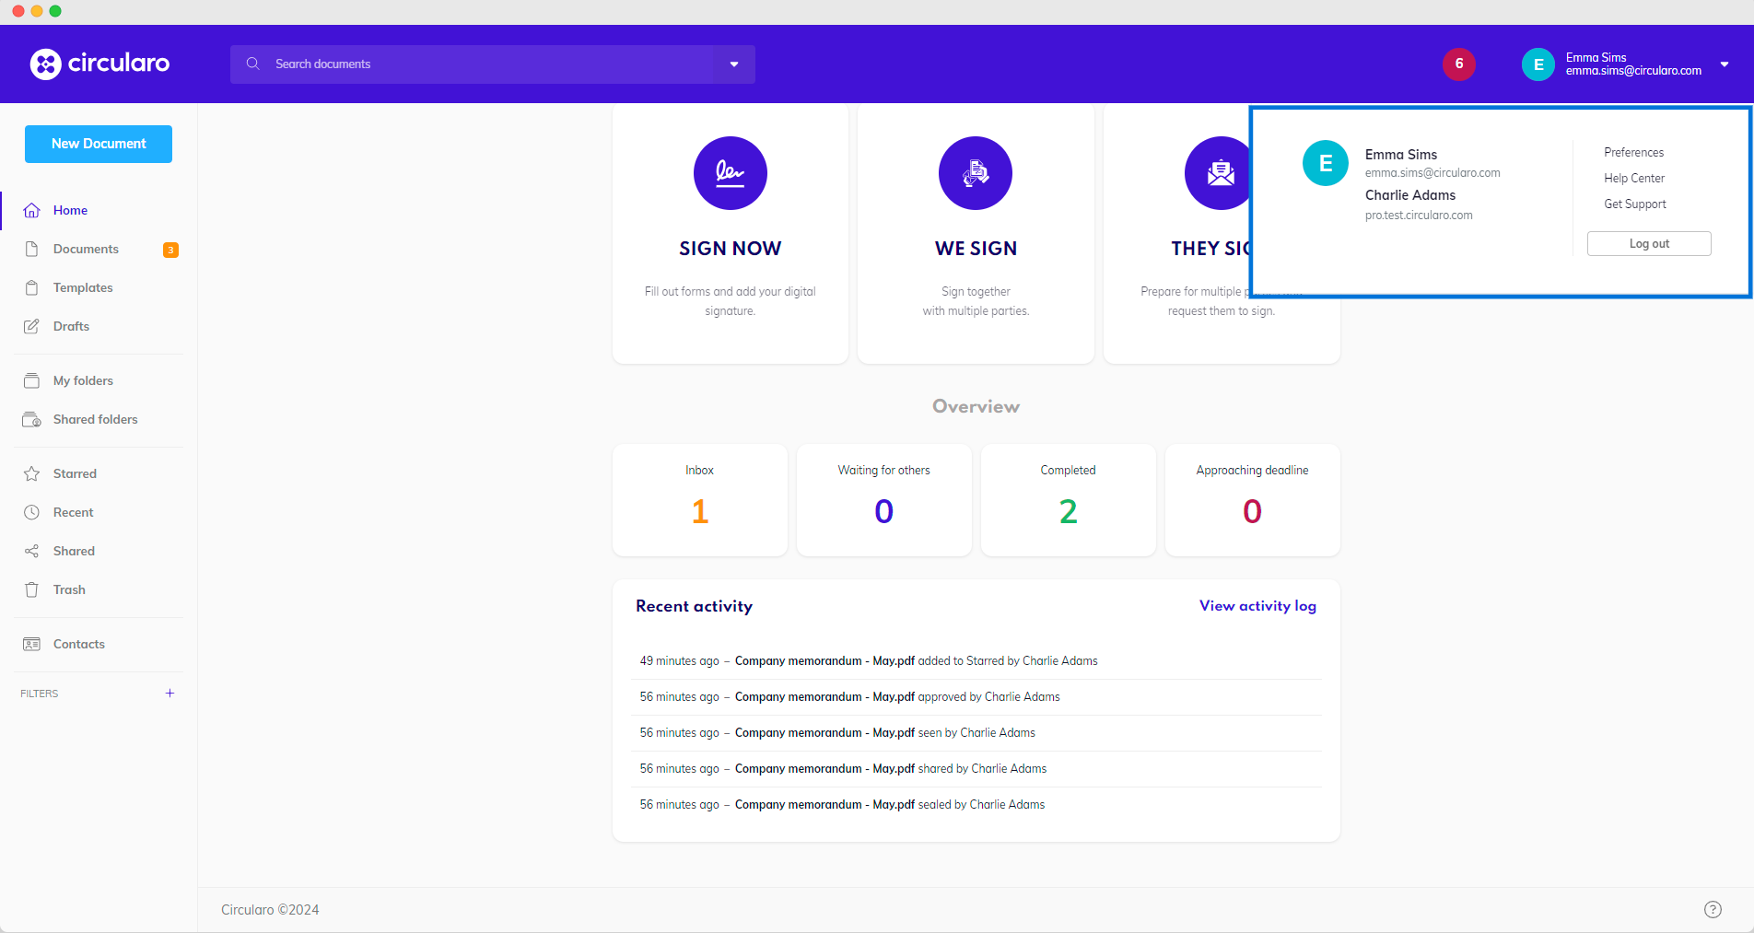Open the notifications badge showing 6
The width and height of the screenshot is (1754, 933).
[1458, 64]
